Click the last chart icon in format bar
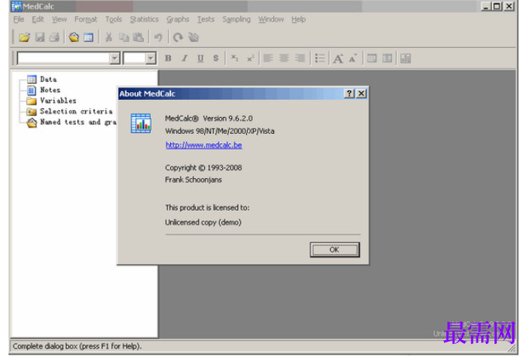This screenshot has width=530, height=357. coord(405,59)
